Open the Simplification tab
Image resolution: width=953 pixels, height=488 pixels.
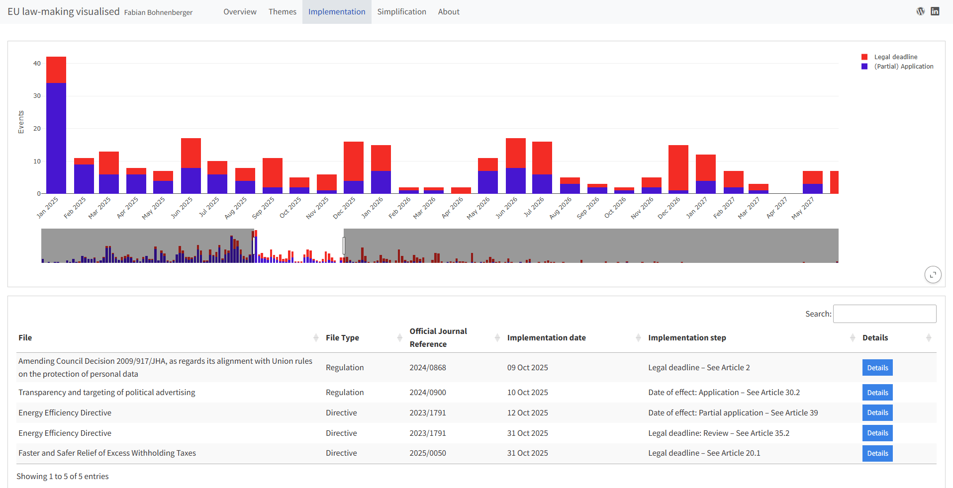401,12
